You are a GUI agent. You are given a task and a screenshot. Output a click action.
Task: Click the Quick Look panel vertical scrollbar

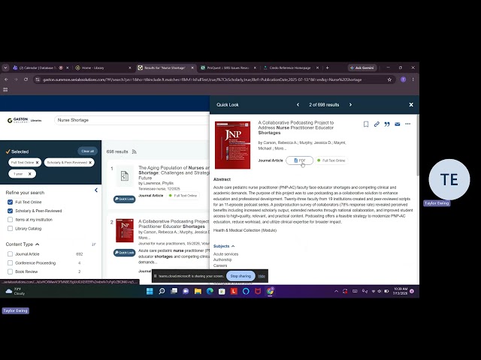click(x=417, y=145)
